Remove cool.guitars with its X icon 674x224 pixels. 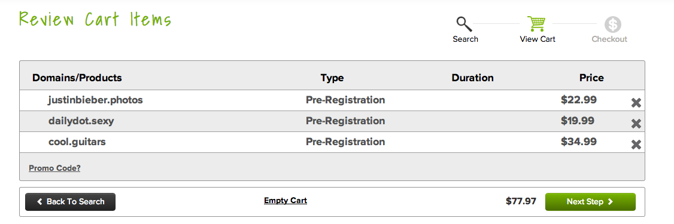636,145
